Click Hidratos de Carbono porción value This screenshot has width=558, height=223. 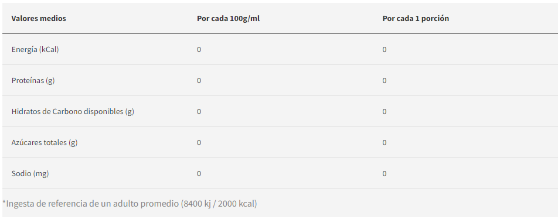tap(385, 111)
